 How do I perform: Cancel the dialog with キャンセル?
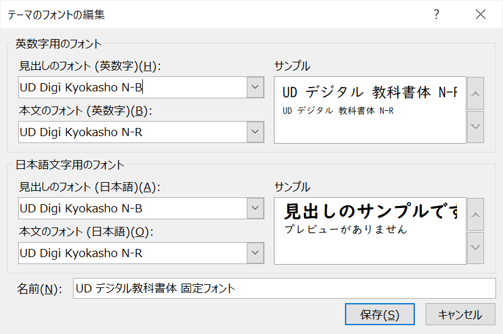(460, 314)
